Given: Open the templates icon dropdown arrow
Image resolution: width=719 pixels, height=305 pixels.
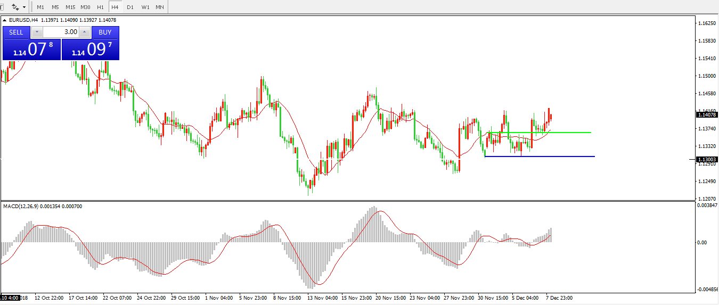Looking at the screenshot, I should tap(24, 7).
